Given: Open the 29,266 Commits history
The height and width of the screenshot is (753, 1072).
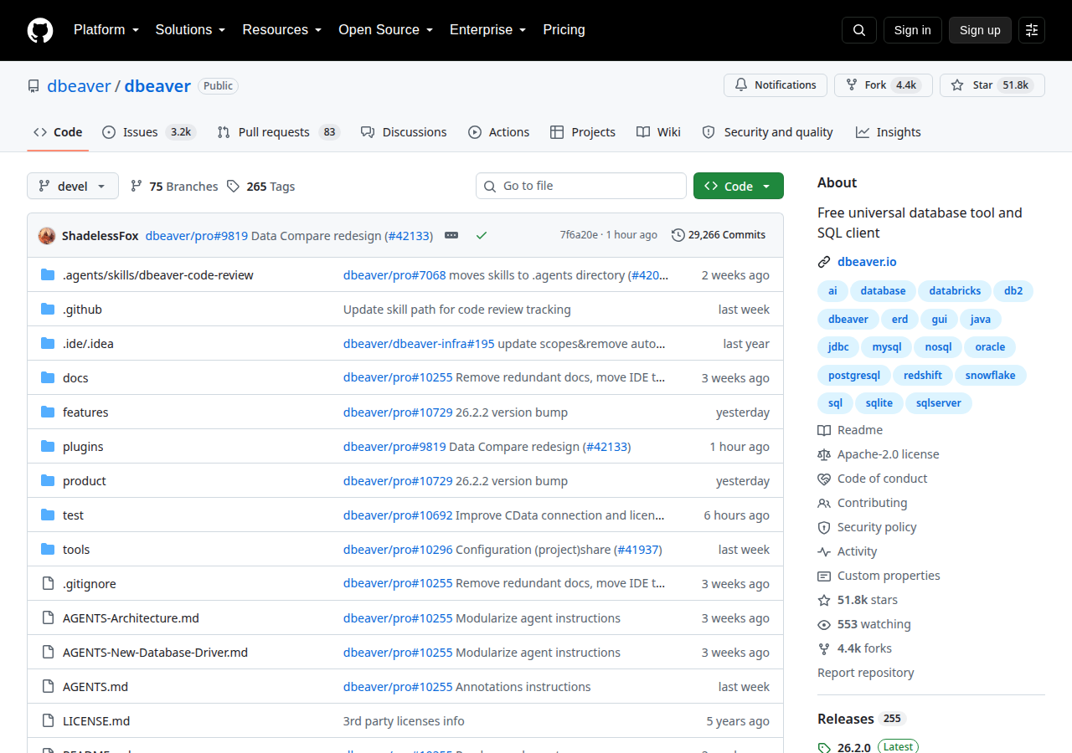Looking at the screenshot, I should (719, 235).
